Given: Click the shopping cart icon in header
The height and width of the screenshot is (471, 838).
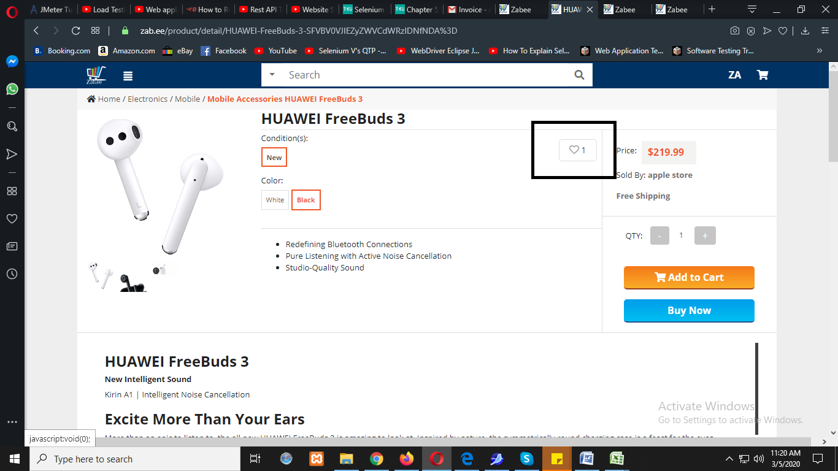Looking at the screenshot, I should [763, 75].
